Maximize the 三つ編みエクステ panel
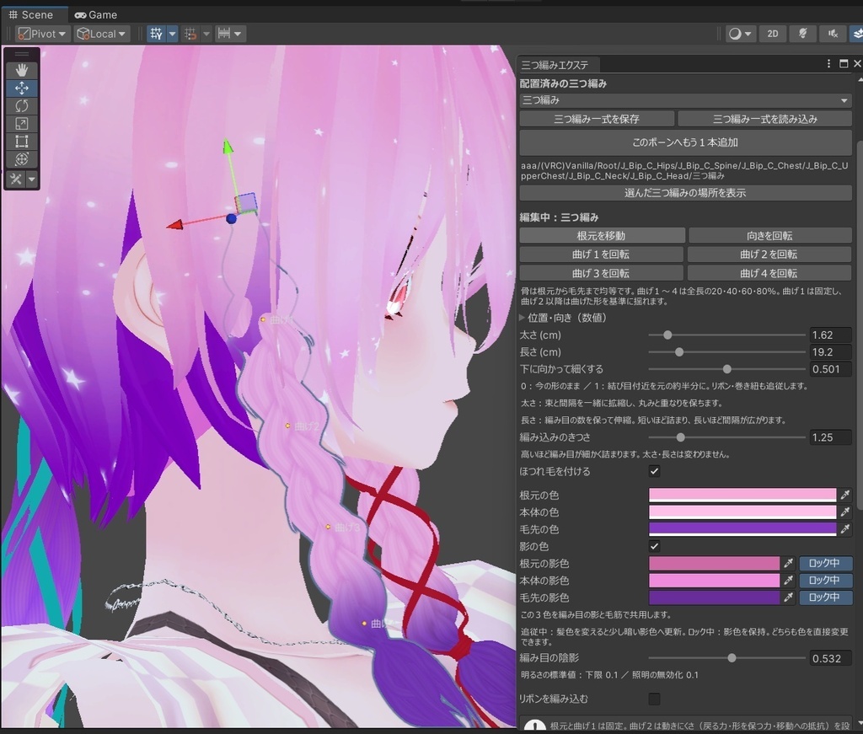863x734 pixels. [843, 64]
